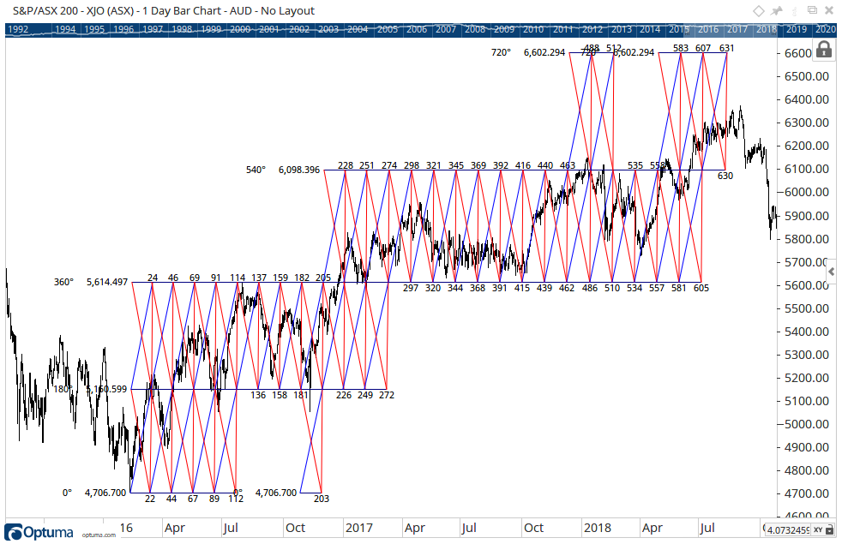This screenshot has height=544, width=842.
Task: Click the 6,098.396 level value
Action: click(299, 170)
